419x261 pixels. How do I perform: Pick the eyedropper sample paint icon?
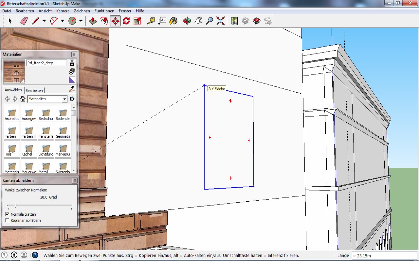[x=72, y=89]
